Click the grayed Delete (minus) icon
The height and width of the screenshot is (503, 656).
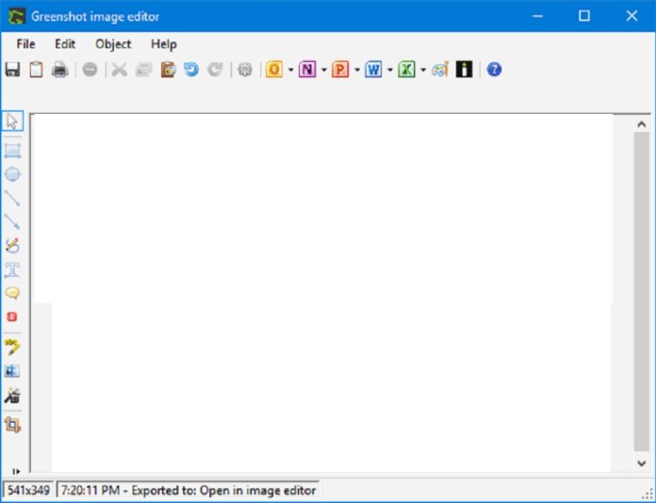tap(90, 70)
